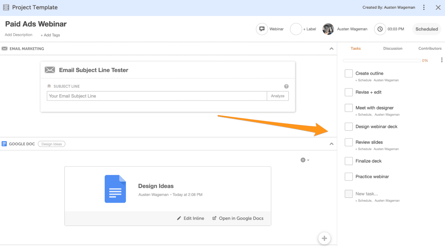Click the New task... input
Image resolution: width=445 pixels, height=252 pixels.
point(367,194)
